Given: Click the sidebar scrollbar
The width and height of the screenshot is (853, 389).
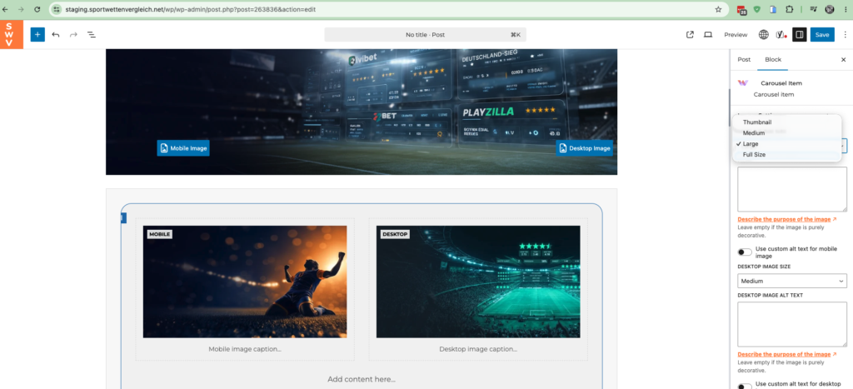Looking at the screenshot, I should tap(730, 109).
